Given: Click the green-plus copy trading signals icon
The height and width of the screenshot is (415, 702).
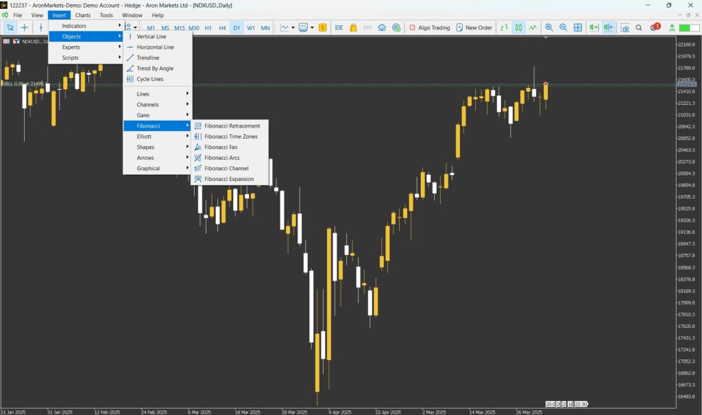Looking at the screenshot, I should [396, 27].
